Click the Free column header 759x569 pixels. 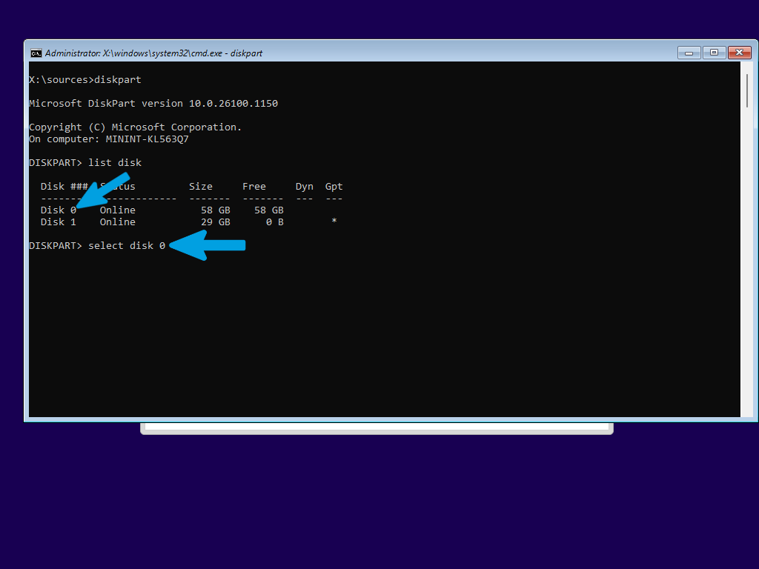(254, 187)
